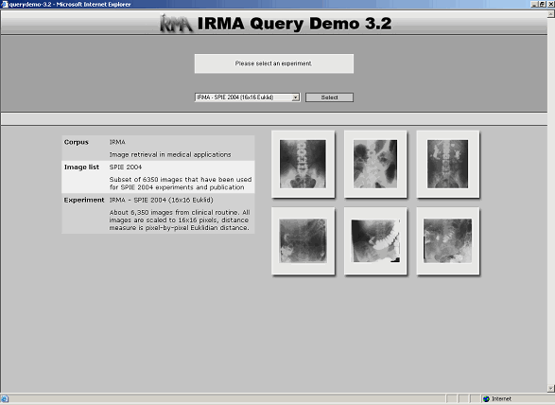Open the bottom-middle colon contrast X-ray thumbnail
This screenshot has height=405, width=555.
tap(375, 241)
